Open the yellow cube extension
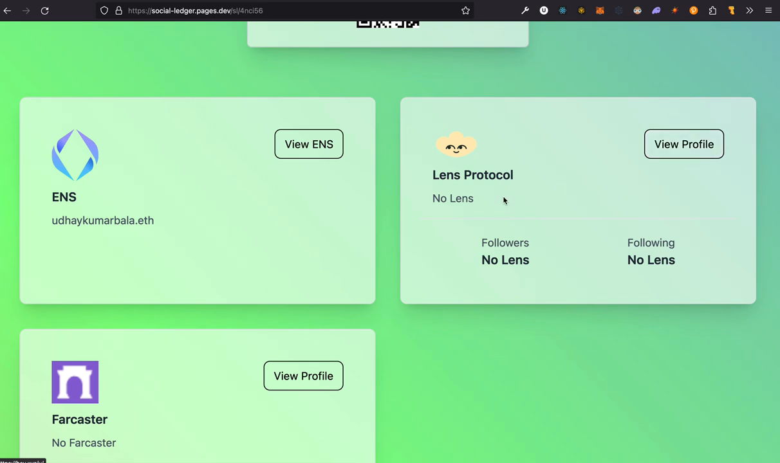The image size is (780, 463). coord(581,11)
